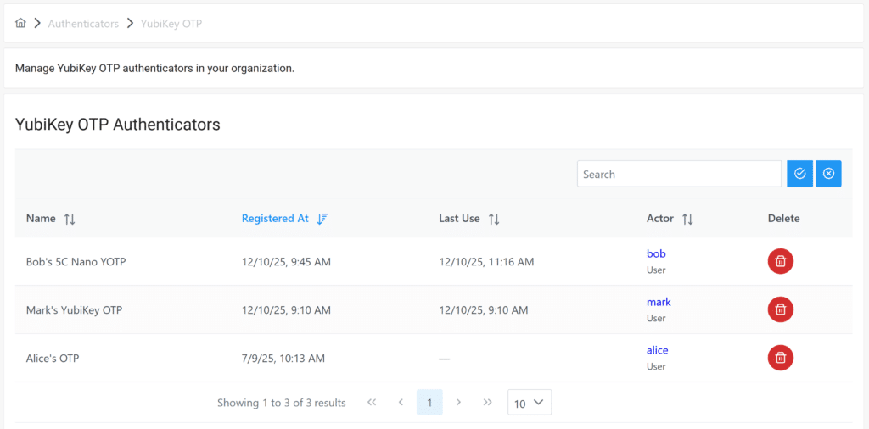Screen dimensions: 869x429
Task: Click the Actor column header text
Action: click(660, 218)
